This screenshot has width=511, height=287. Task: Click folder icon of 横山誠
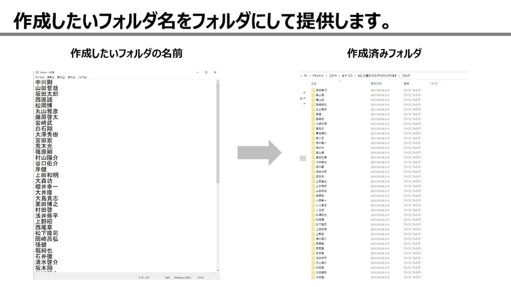pos(313,100)
